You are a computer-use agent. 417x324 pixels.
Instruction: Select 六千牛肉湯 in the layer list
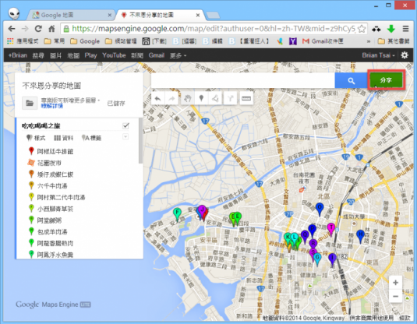pos(52,186)
